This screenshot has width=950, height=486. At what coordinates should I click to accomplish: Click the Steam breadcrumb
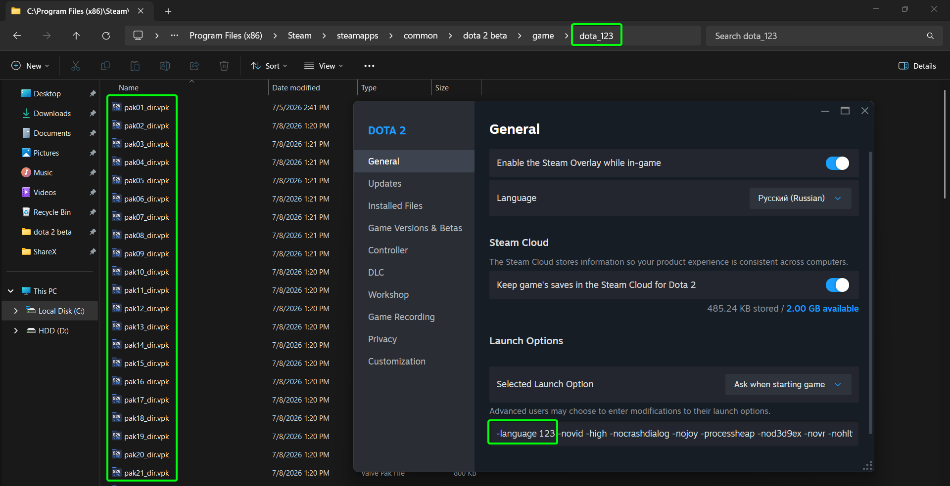(300, 36)
